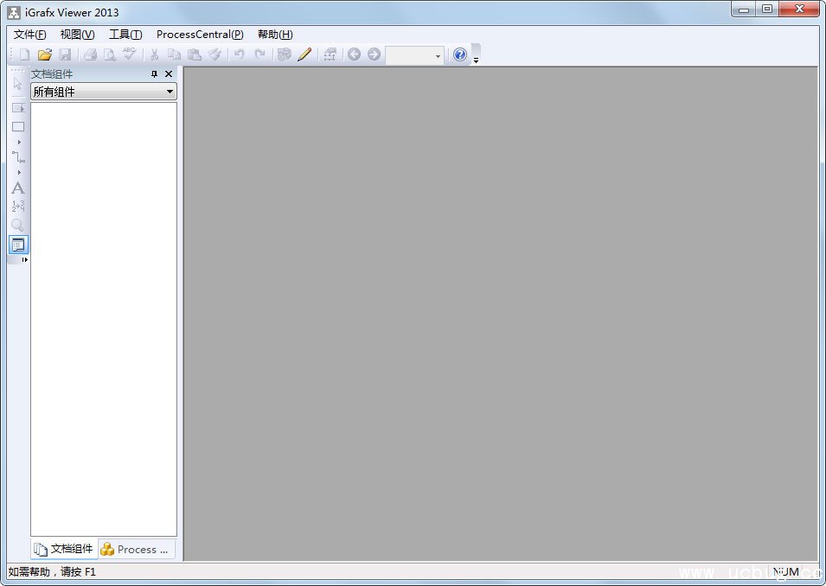Switch to the Process ... bottom tab
The image size is (826, 586).
(x=136, y=549)
